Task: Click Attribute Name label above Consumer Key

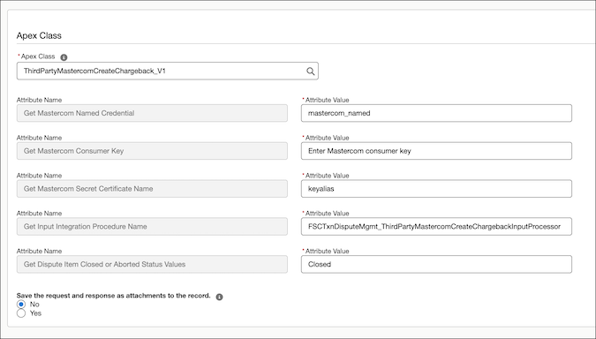Action: tap(39, 138)
